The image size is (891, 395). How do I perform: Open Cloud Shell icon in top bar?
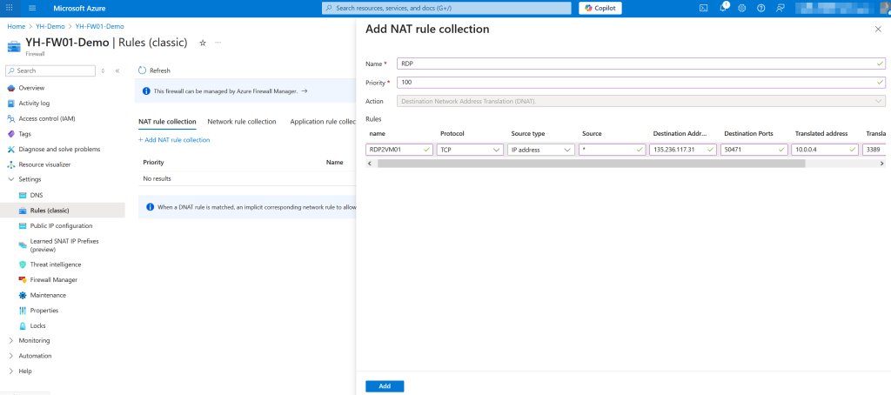tap(703, 8)
